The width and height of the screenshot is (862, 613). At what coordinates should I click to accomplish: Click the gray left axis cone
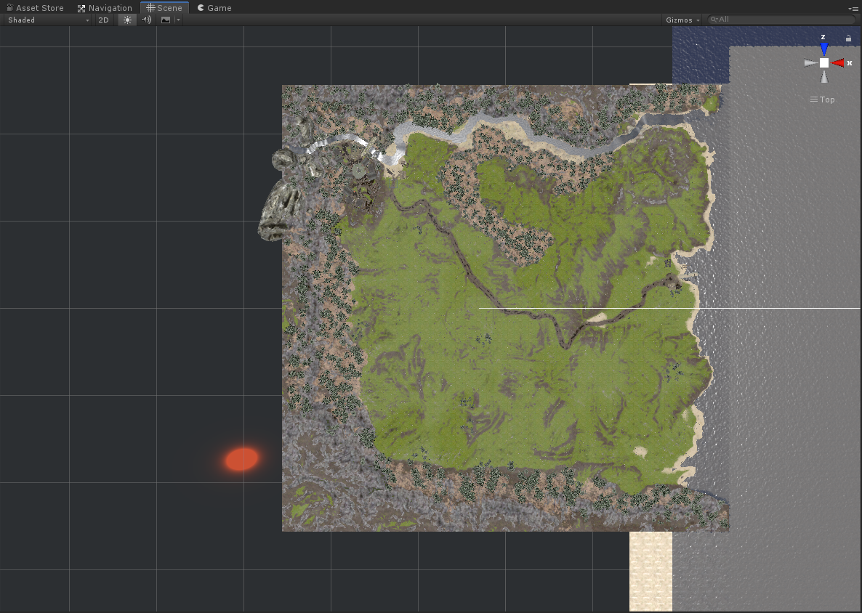810,63
